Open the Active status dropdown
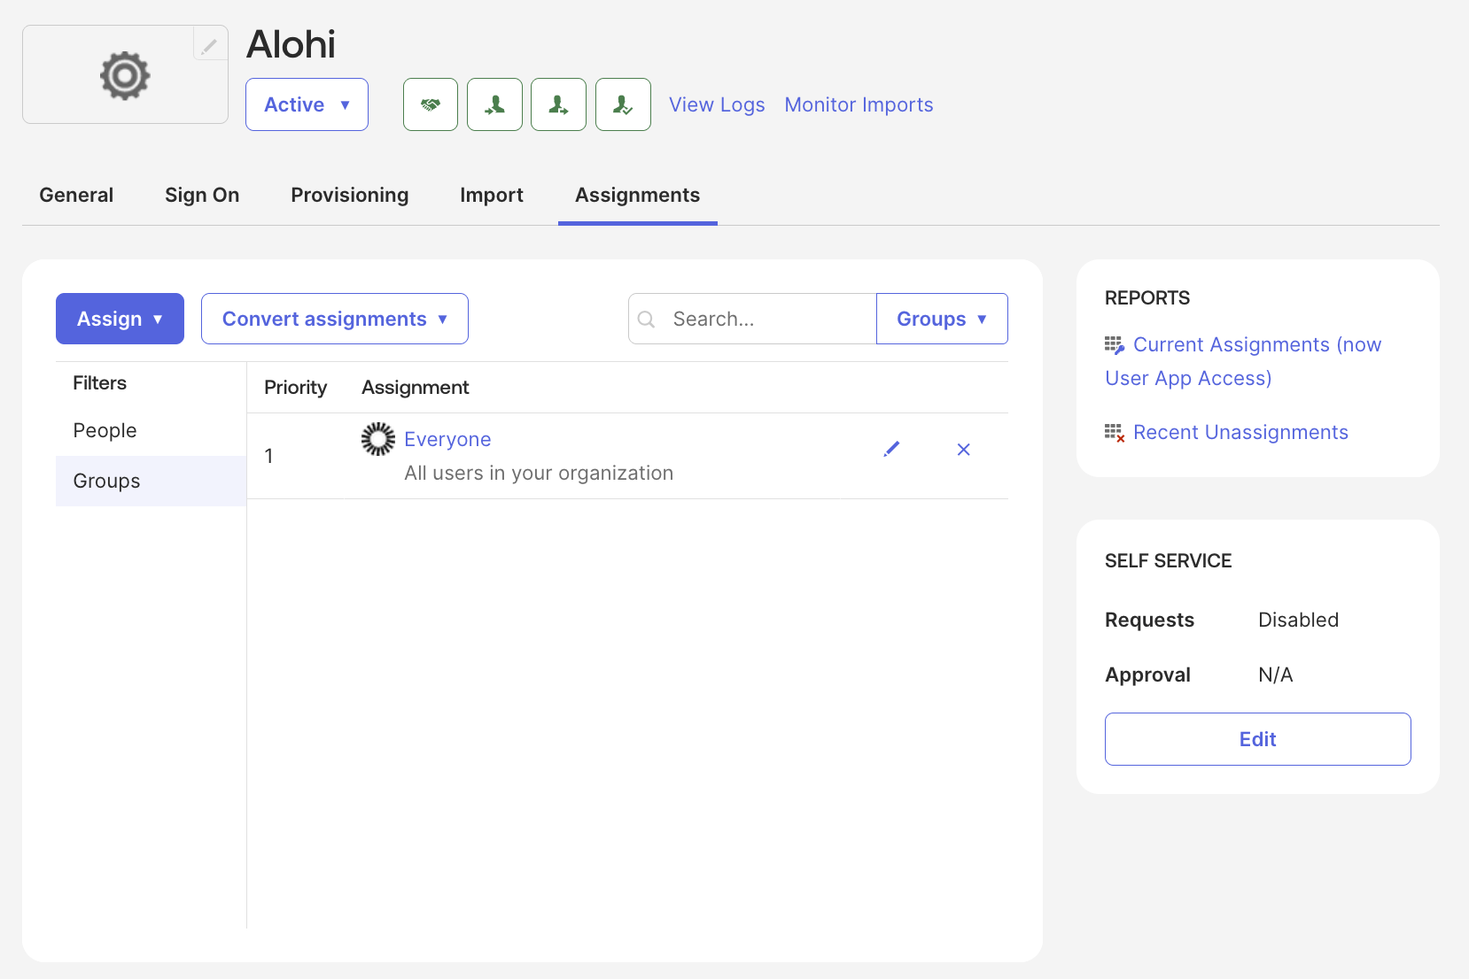The width and height of the screenshot is (1469, 979). tap(307, 104)
